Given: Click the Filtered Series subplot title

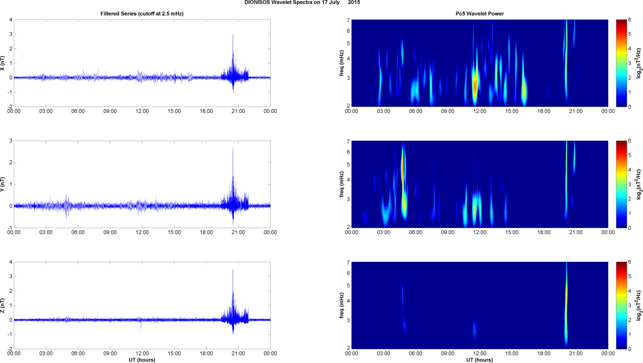Looking at the screenshot, I should point(142,14).
